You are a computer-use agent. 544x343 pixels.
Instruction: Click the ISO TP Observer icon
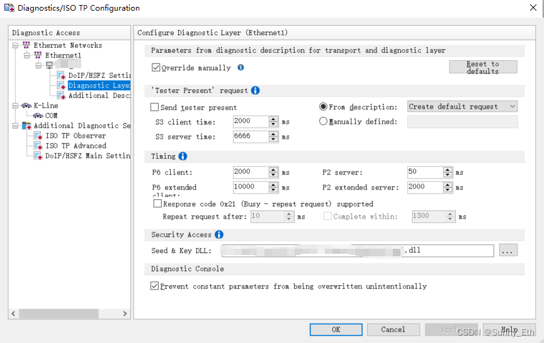click(x=38, y=135)
